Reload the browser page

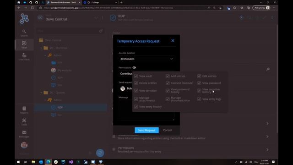click(x=33, y=8)
